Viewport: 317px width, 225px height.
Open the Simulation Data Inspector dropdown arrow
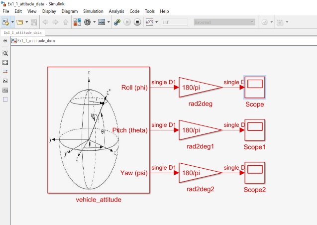[x=157, y=22]
